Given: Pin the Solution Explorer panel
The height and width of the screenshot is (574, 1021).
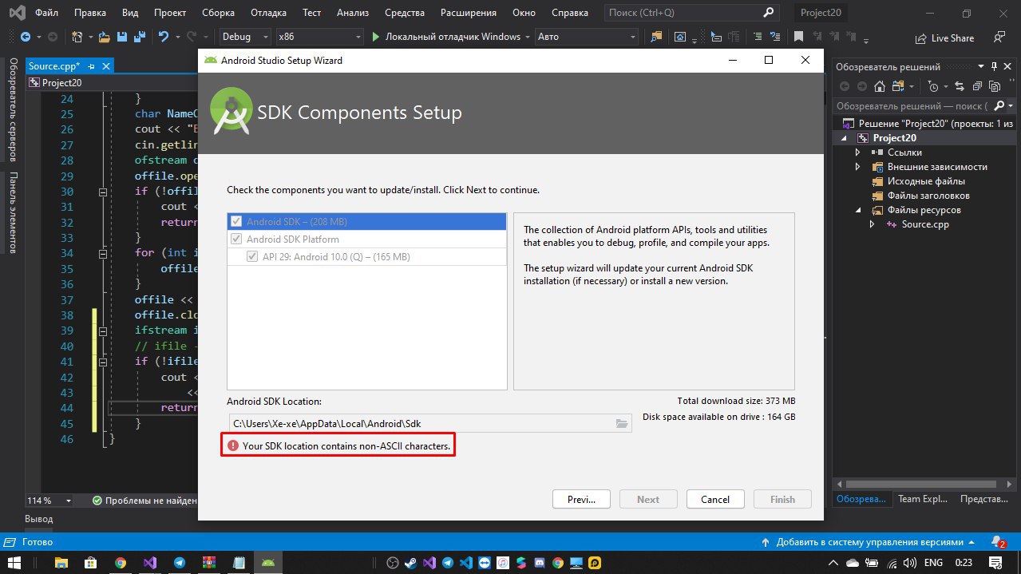Looking at the screenshot, I should (x=994, y=67).
